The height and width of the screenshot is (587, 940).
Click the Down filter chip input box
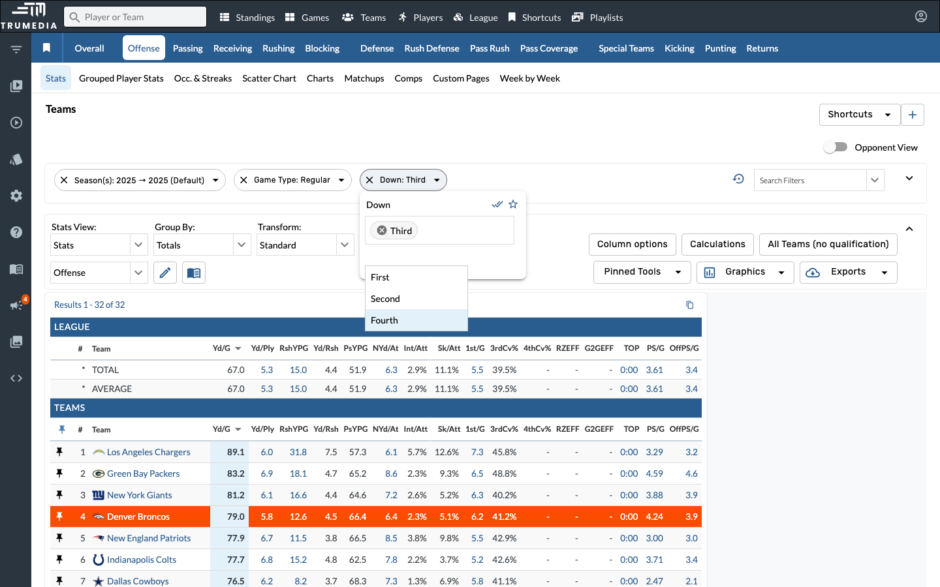439,230
